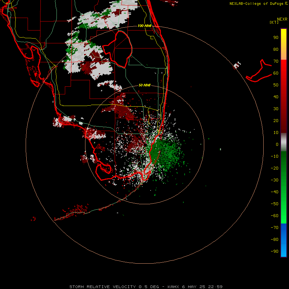The width and height of the screenshot is (289, 289).
Task: Click the Bahamas island outline east of Florida
Action: click(259, 71)
